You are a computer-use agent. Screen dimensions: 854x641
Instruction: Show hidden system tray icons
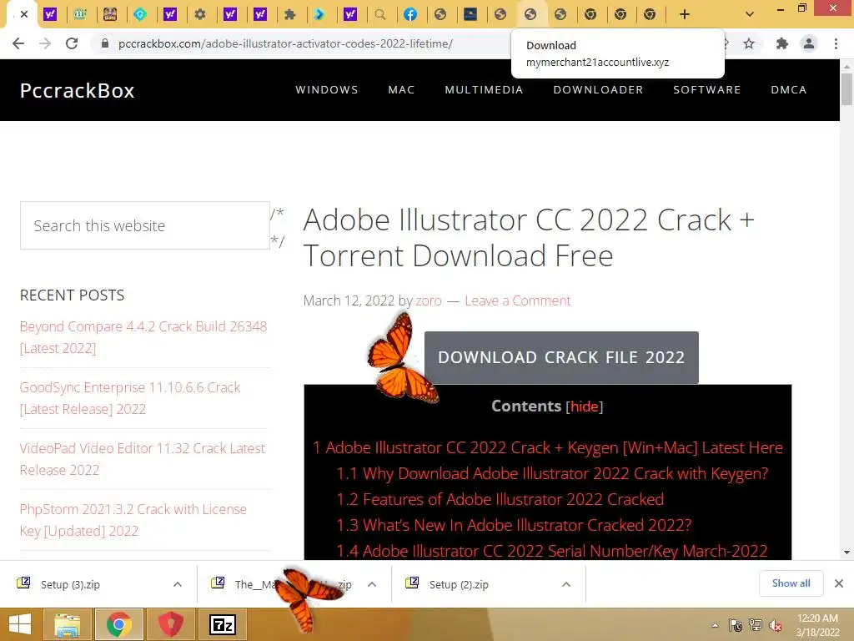(715, 625)
